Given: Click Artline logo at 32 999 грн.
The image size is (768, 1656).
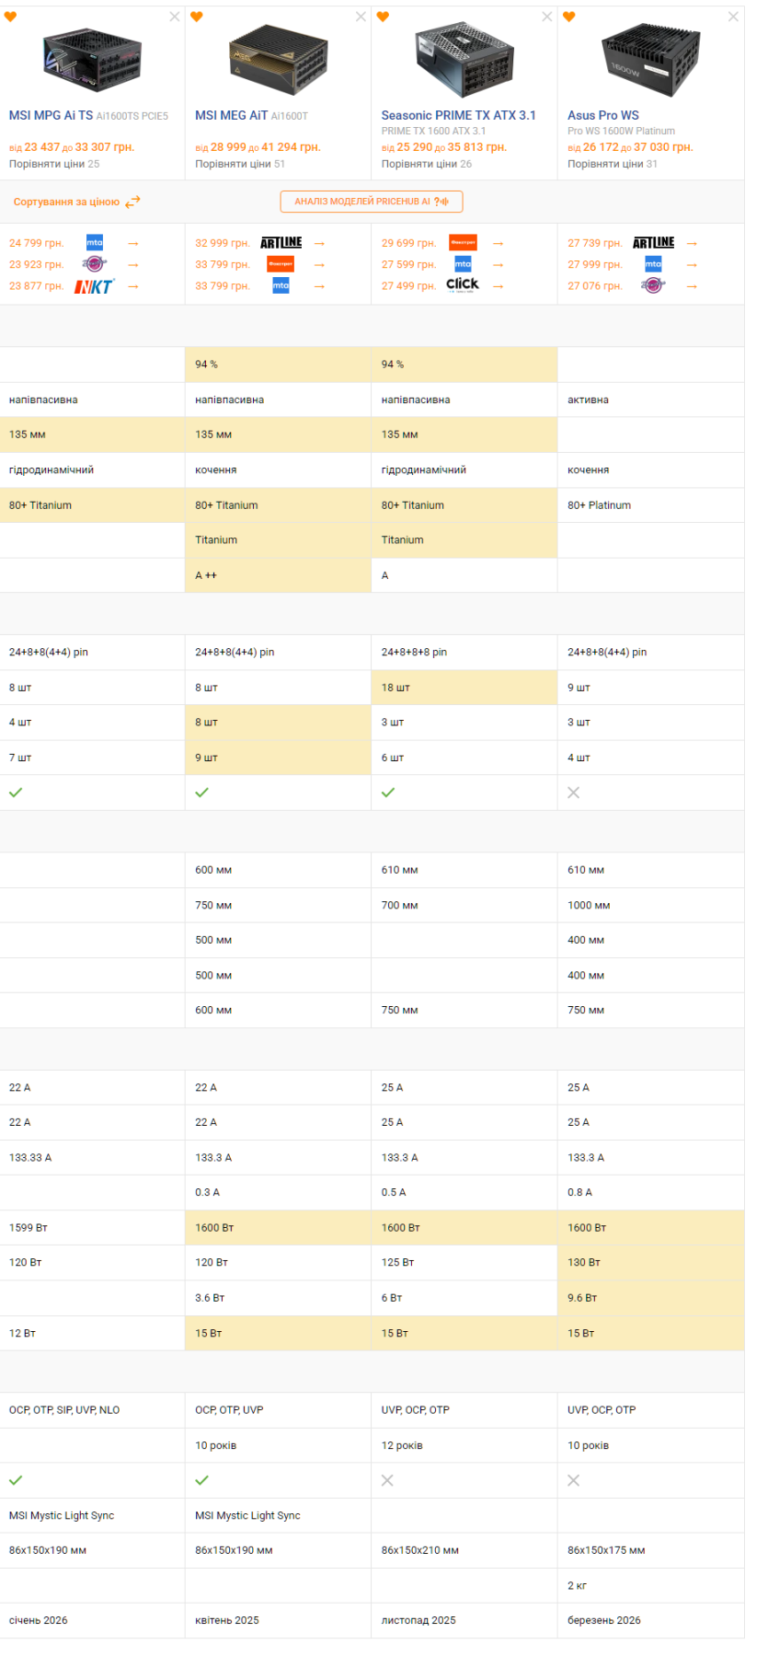Looking at the screenshot, I should click(x=281, y=243).
